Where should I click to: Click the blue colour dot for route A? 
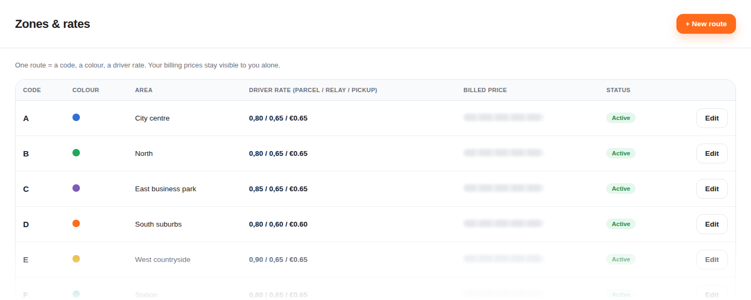(x=76, y=117)
